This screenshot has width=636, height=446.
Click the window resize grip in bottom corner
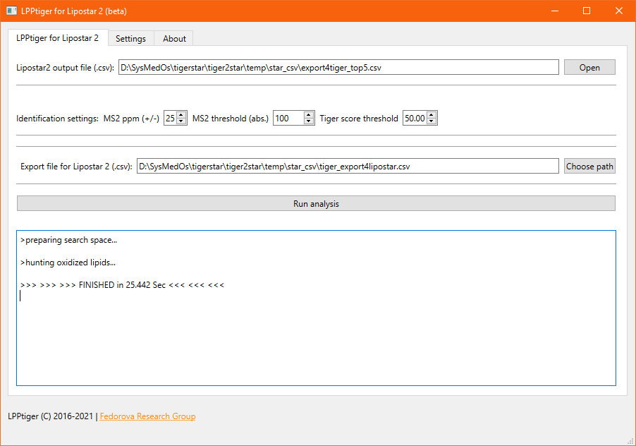[631, 441]
